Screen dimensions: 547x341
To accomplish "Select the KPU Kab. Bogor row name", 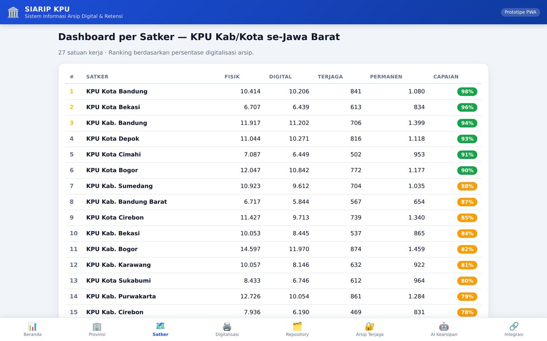I will (x=112, y=249).
